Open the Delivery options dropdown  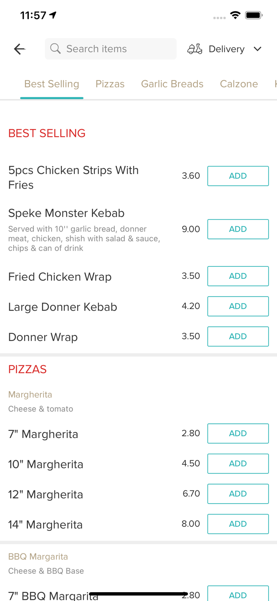tap(226, 49)
